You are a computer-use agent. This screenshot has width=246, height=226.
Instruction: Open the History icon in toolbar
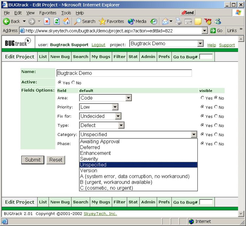pyautogui.click(x=153, y=21)
